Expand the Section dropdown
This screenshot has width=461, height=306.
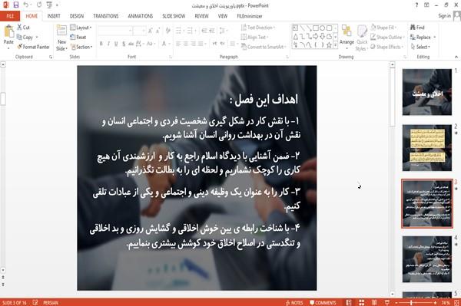point(81,47)
